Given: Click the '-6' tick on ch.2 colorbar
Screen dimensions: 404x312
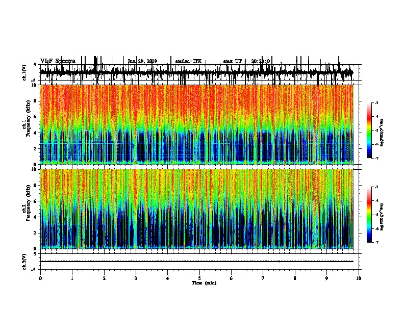Looking at the screenshot, I should [x=376, y=228].
